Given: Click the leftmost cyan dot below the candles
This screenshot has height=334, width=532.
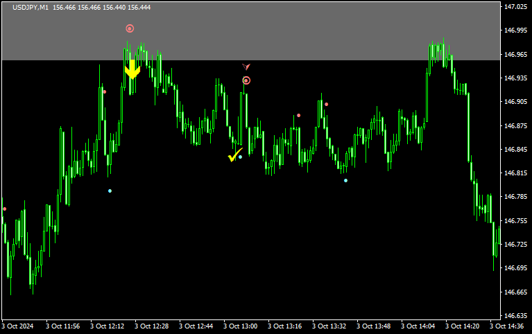Looking at the screenshot, I should (x=110, y=191).
